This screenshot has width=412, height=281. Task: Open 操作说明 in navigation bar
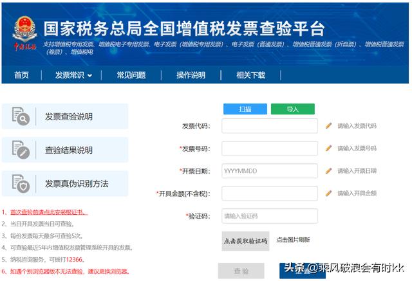(191, 75)
